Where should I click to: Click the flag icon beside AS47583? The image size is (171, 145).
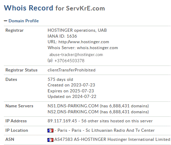click(x=50, y=140)
